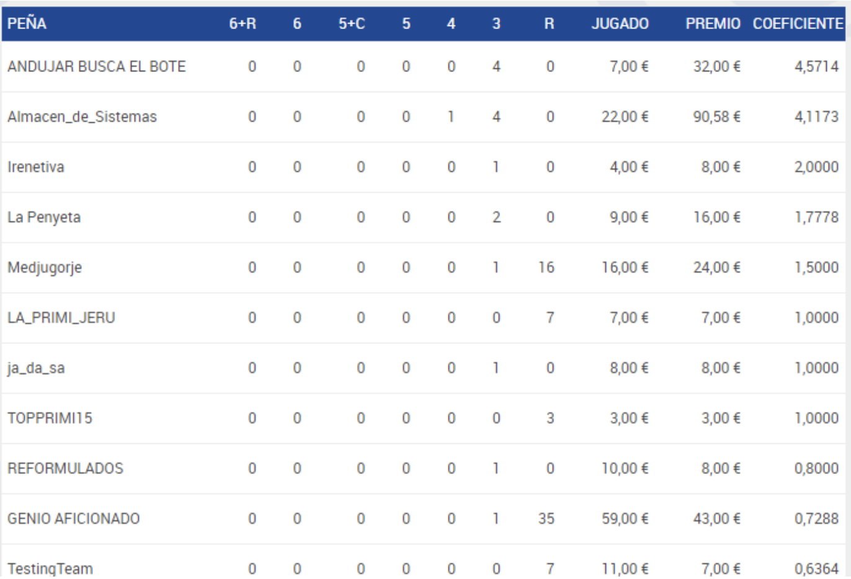Select the 4,5714 coefficient value

816,66
